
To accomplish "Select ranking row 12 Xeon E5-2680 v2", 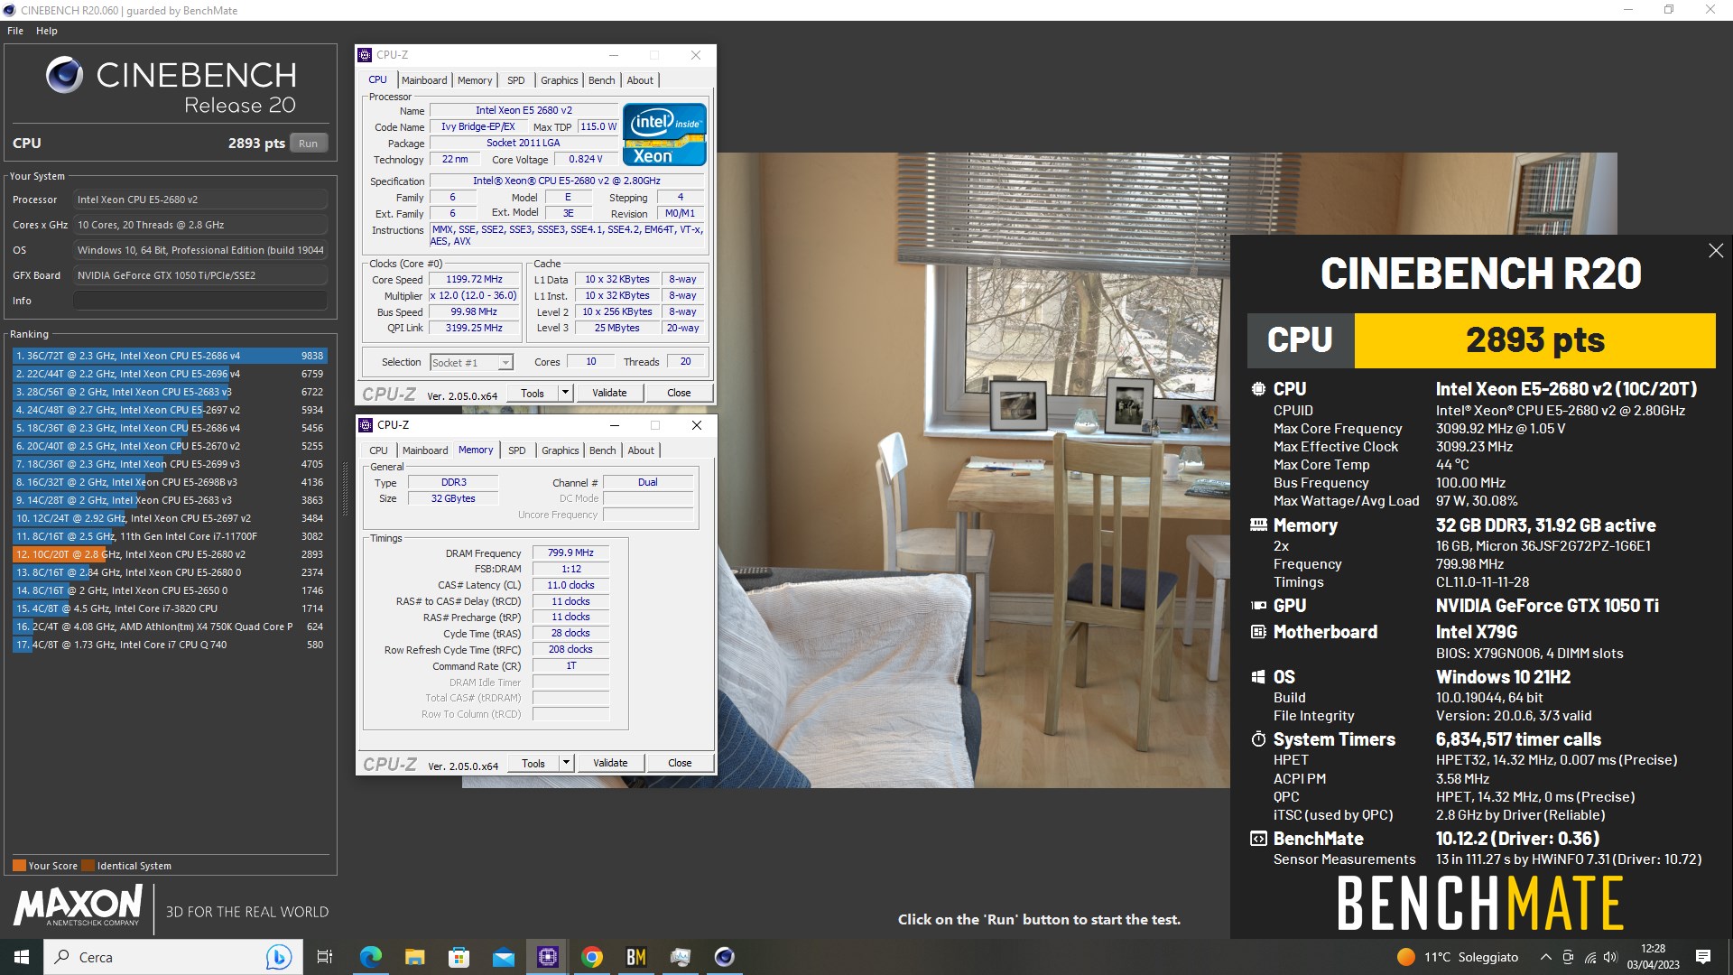I will [170, 554].
